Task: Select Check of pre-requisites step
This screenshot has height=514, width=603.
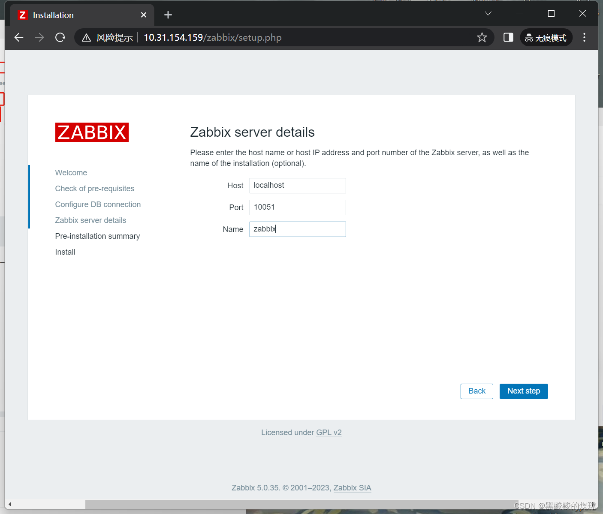Action: [94, 188]
